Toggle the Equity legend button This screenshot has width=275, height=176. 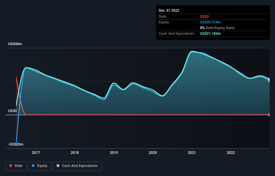coord(40,166)
